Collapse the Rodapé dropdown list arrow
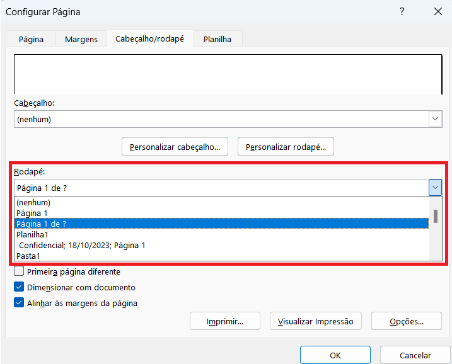Viewport: 452px width, 364px height. tap(435, 188)
